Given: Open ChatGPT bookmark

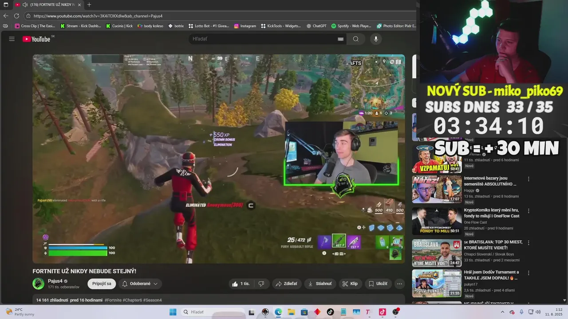Looking at the screenshot, I should (316, 26).
